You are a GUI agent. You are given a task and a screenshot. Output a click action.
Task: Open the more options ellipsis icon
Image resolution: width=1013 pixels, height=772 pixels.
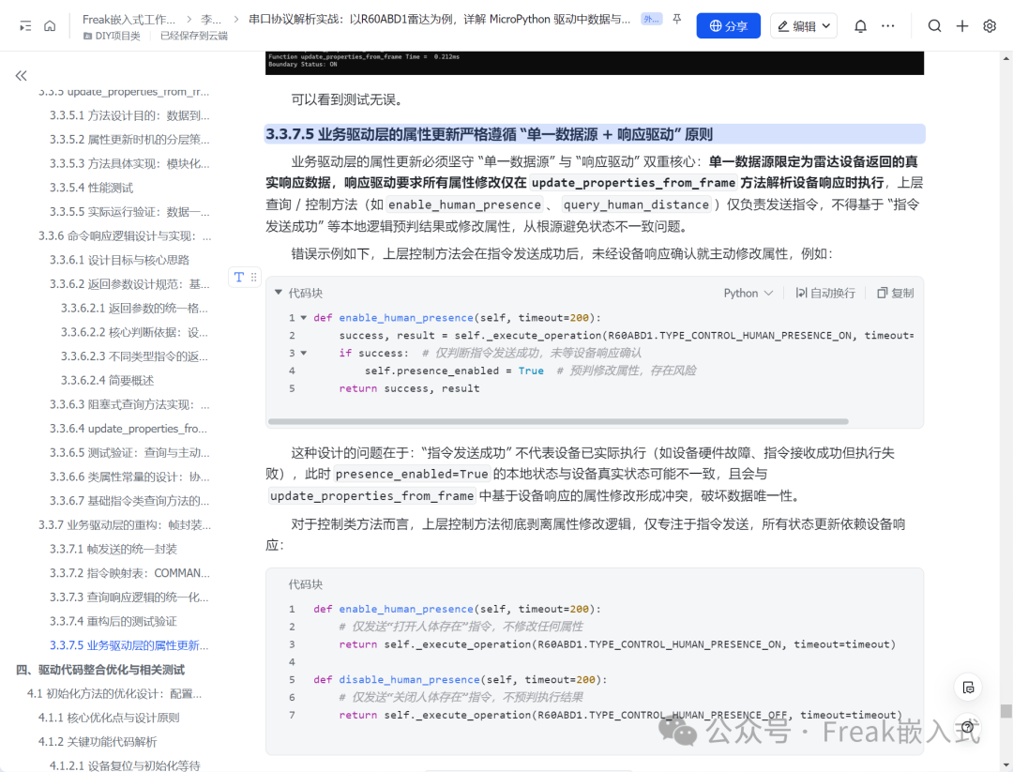[887, 26]
